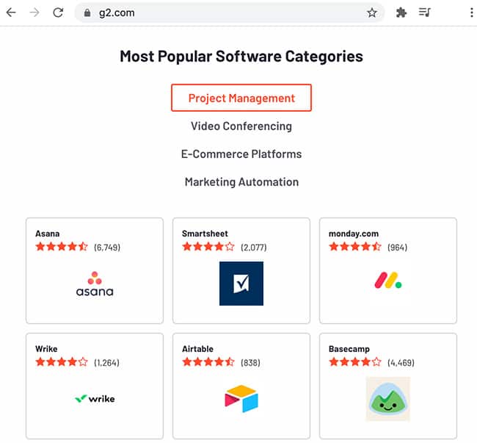View site info via padlock icon
Screen dimensions: 477x443
pos(87,12)
